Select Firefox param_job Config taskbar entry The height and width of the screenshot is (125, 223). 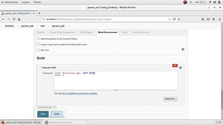[22, 122]
